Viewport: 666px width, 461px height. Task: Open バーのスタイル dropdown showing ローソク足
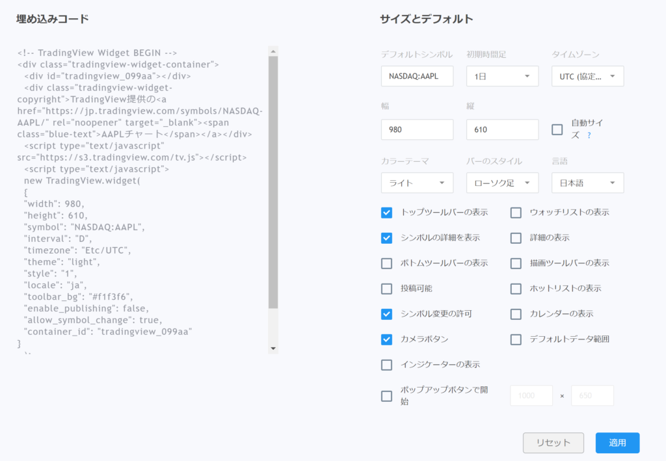pos(502,183)
